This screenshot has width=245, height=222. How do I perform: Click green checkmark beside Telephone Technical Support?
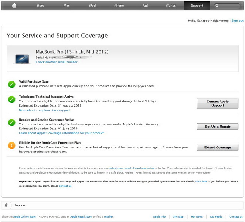click(12, 100)
